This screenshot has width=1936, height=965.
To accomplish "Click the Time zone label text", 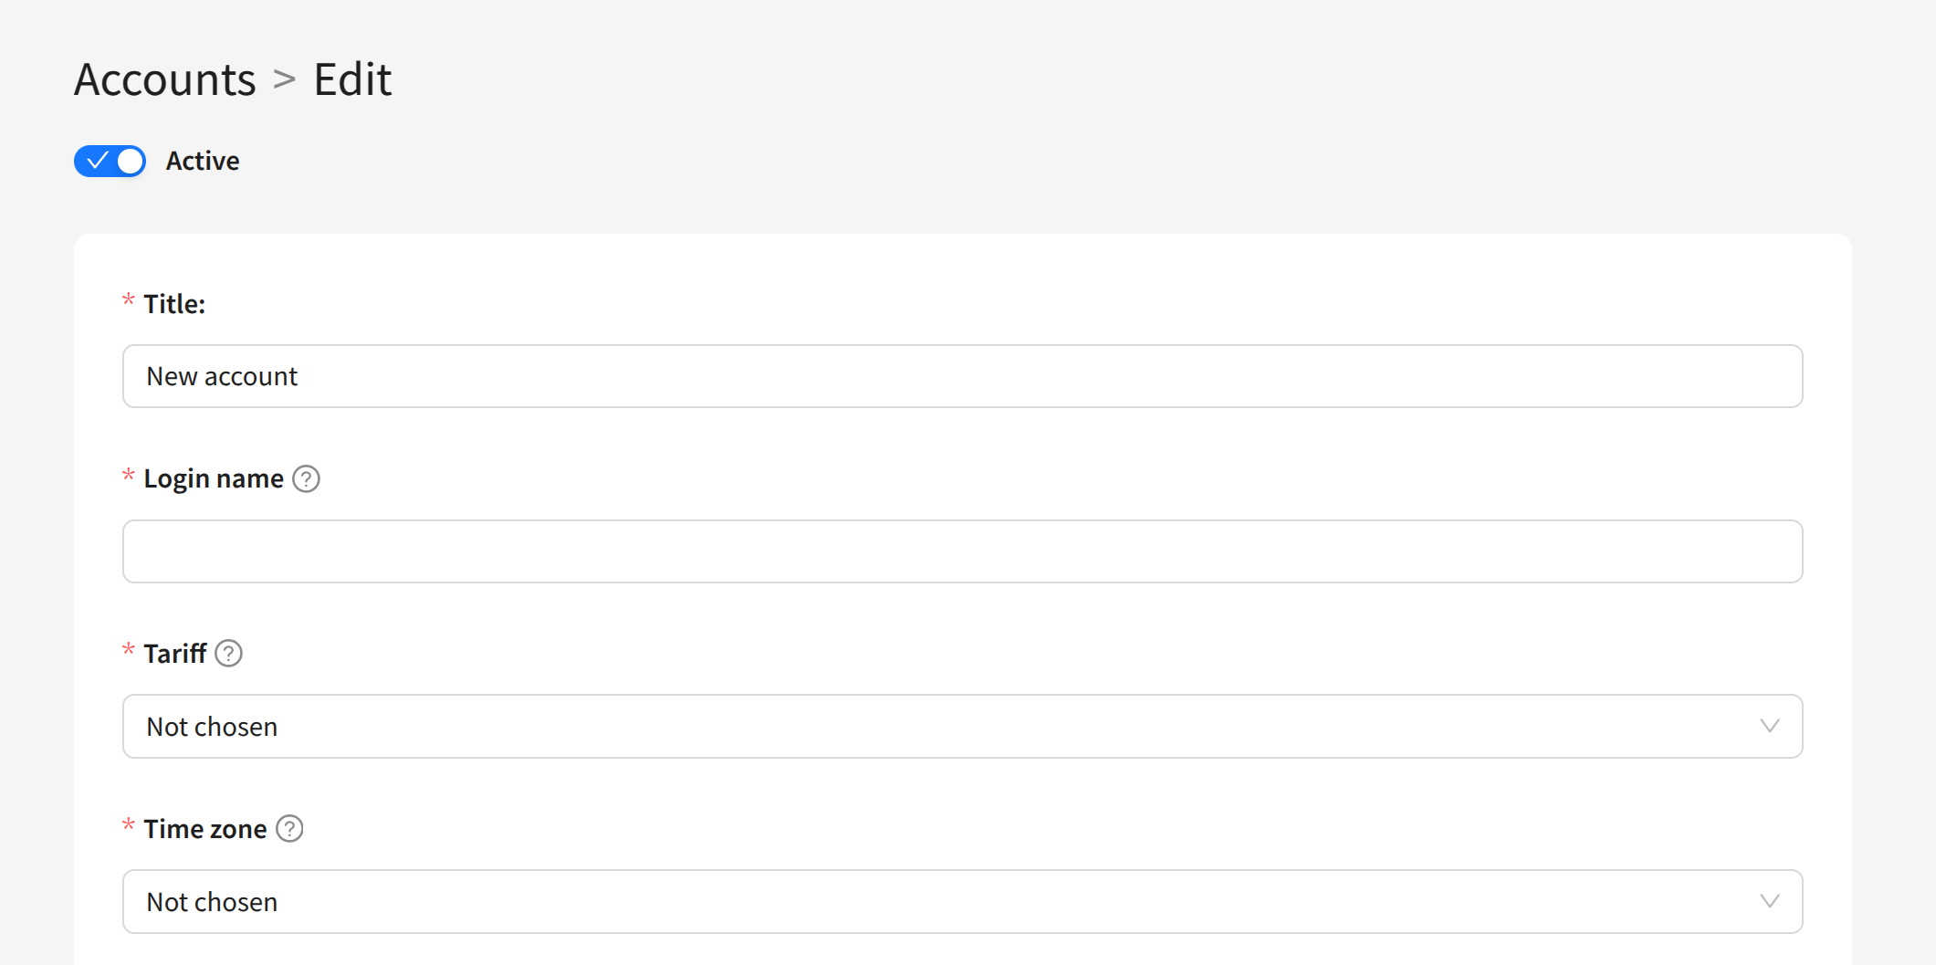I will click(x=205, y=829).
